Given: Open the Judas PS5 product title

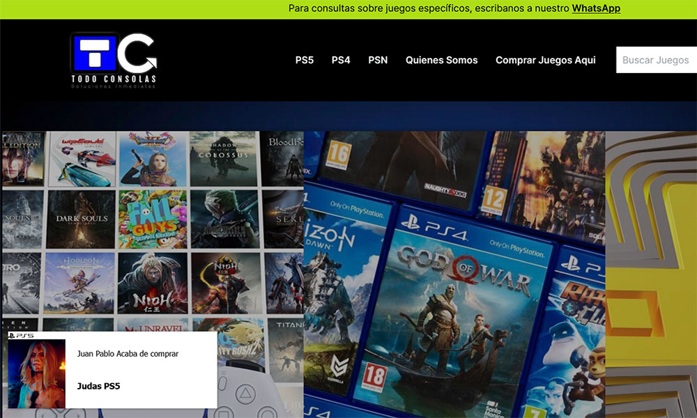Looking at the screenshot, I should coord(98,386).
